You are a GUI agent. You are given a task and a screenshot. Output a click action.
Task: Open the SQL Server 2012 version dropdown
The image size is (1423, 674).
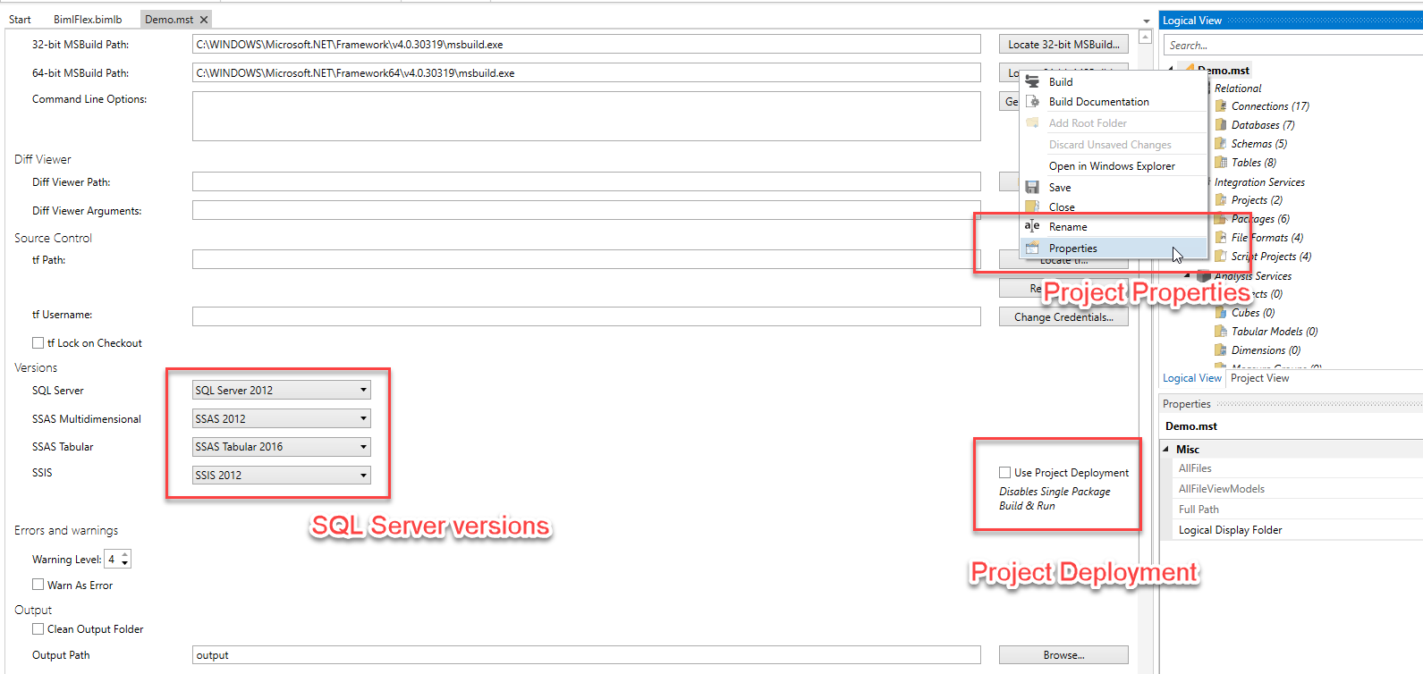coord(281,390)
